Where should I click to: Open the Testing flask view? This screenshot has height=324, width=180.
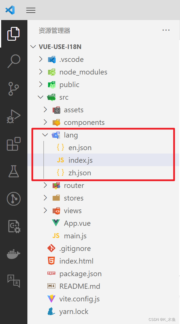point(14,171)
